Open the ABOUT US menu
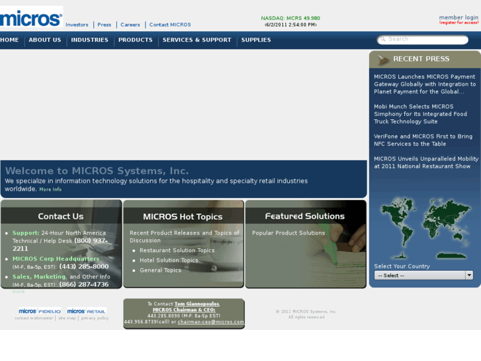481x361 pixels. 45,40
